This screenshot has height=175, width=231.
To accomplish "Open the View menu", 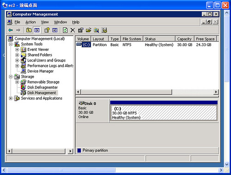I will (x=45, y=22).
